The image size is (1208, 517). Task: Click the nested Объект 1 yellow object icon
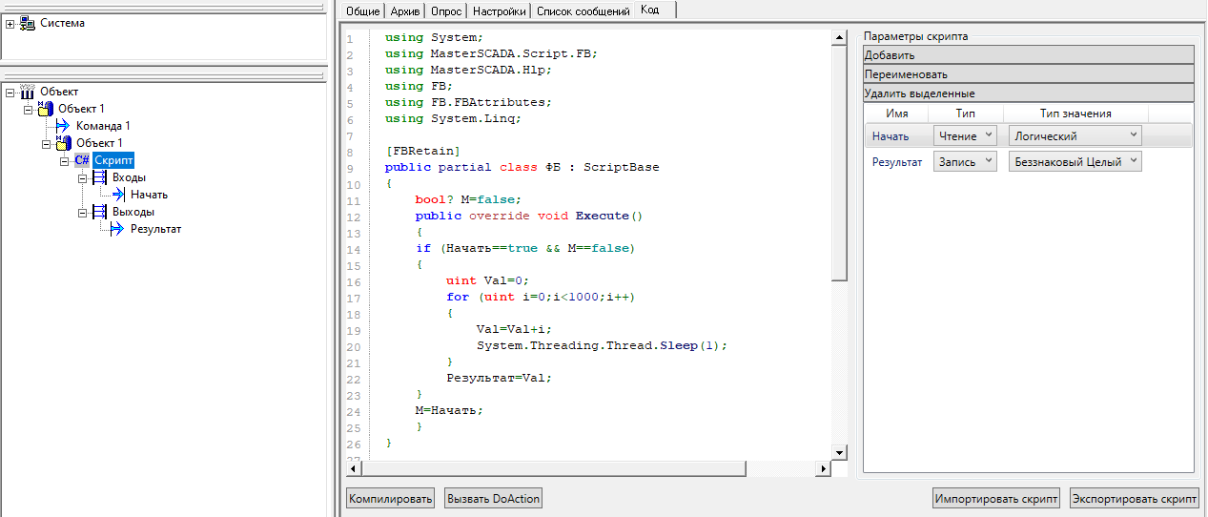click(x=64, y=143)
